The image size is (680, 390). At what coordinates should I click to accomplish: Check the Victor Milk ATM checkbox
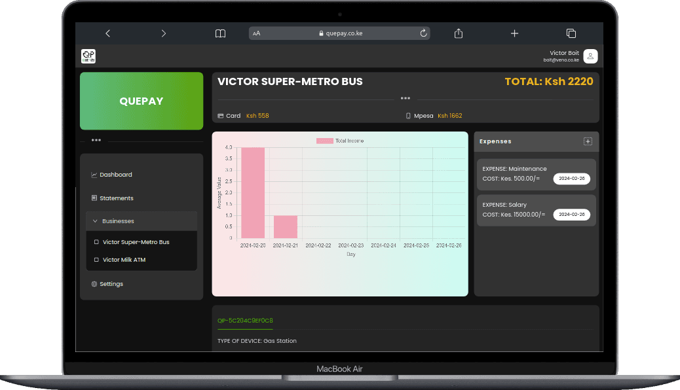97,259
